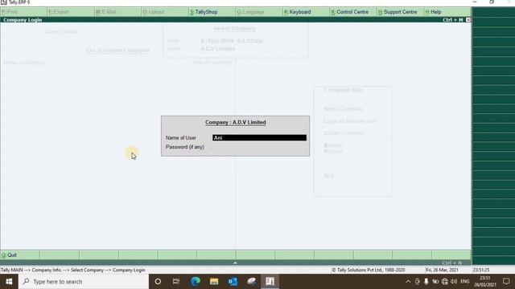Open Cortana from the taskbar
This screenshot has width=515, height=289.
(158, 282)
